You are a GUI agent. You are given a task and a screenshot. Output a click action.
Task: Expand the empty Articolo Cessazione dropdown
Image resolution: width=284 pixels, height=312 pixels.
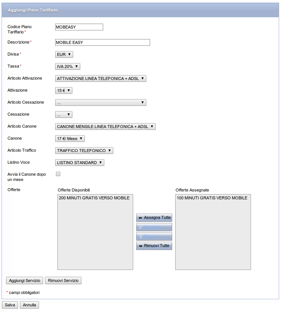(101, 102)
